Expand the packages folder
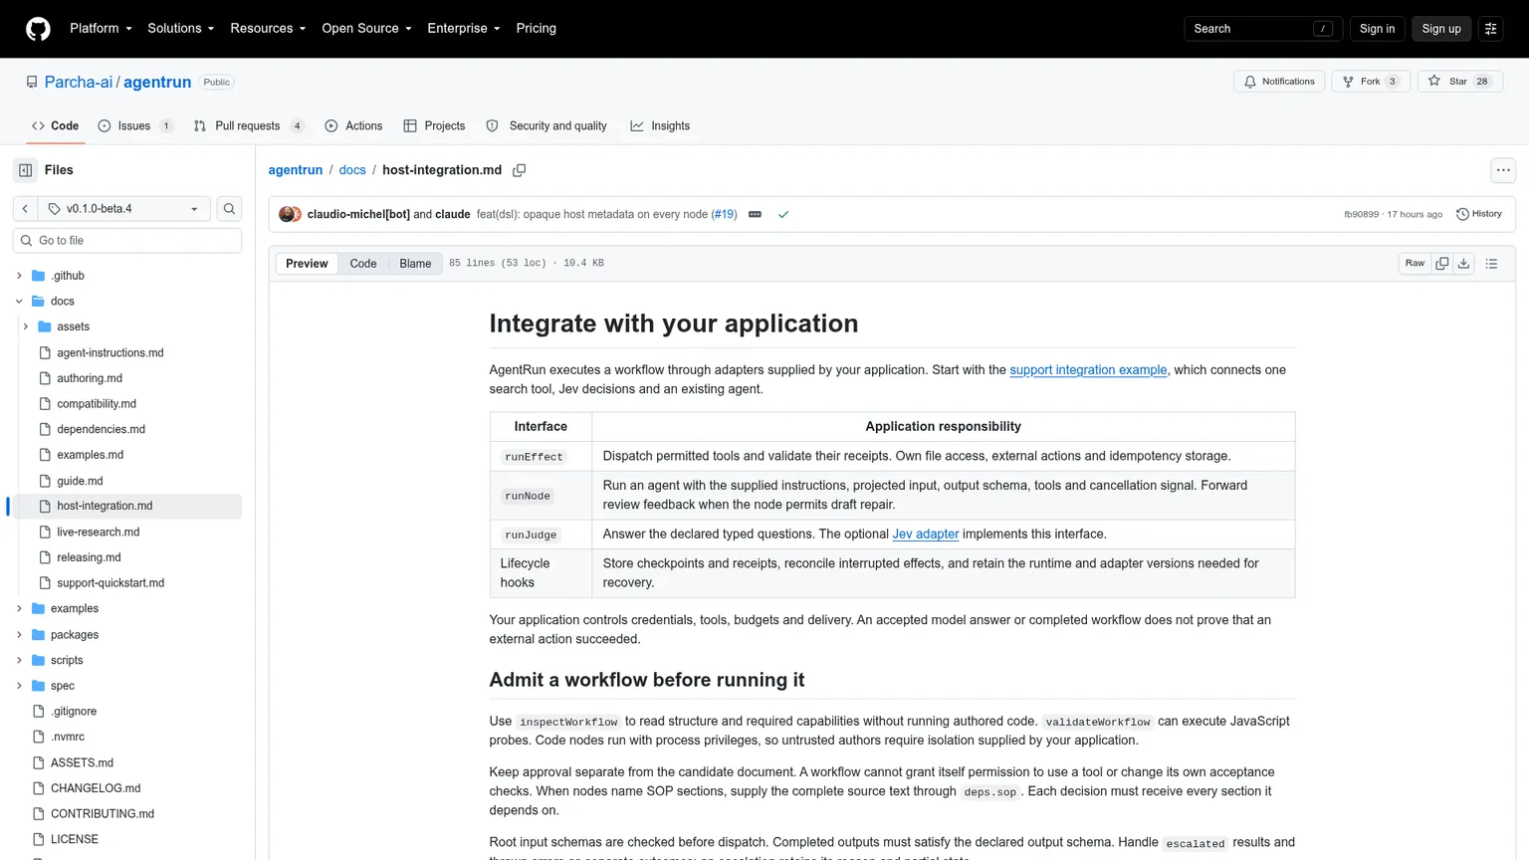 (x=19, y=635)
